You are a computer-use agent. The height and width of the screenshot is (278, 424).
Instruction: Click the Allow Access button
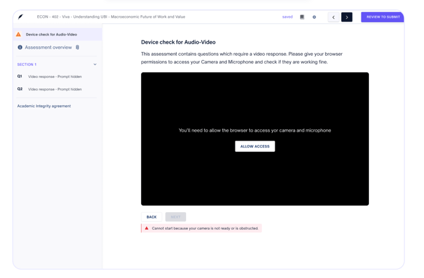point(255,146)
